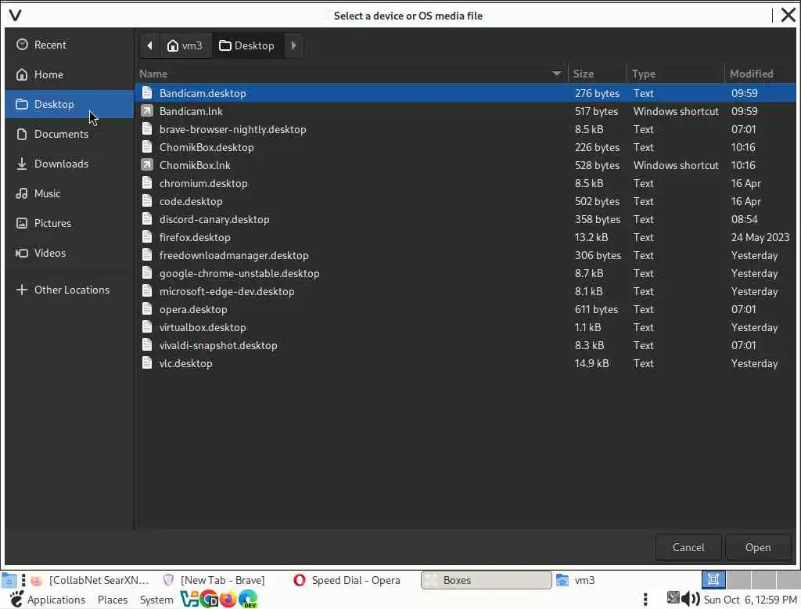
Task: Select virtualbox.desktop file
Action: tap(466, 327)
